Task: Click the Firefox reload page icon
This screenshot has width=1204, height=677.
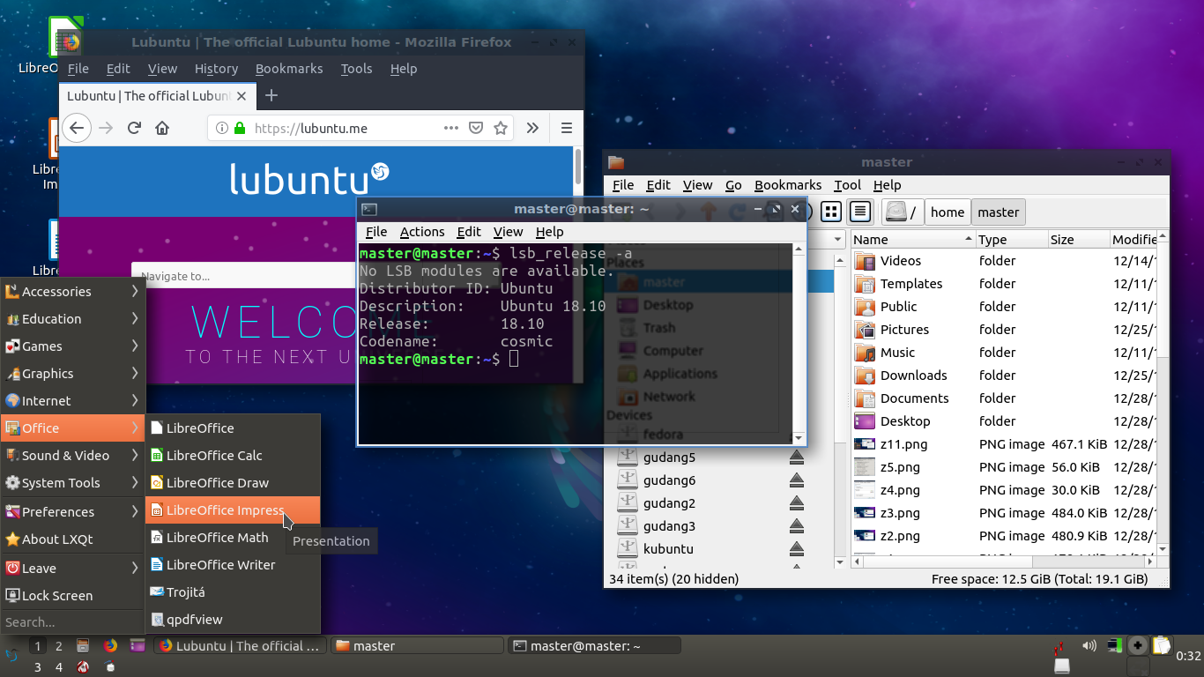Action: [x=134, y=128]
